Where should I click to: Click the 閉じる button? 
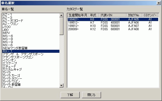91,95
